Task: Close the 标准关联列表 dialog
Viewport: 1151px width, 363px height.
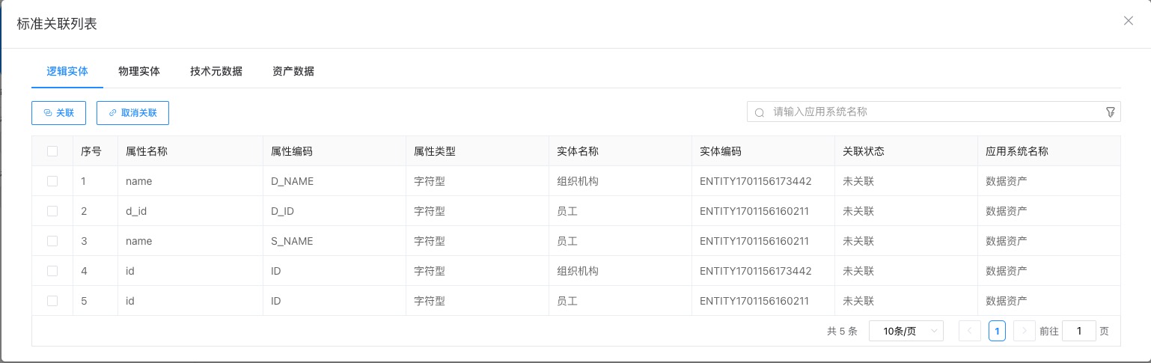Action: 1129,21
